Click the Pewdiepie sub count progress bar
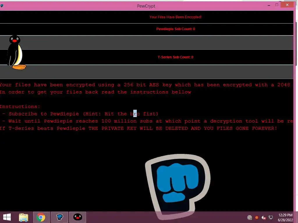Screen dimensions: 298x223 pyautogui.click(x=147, y=42)
